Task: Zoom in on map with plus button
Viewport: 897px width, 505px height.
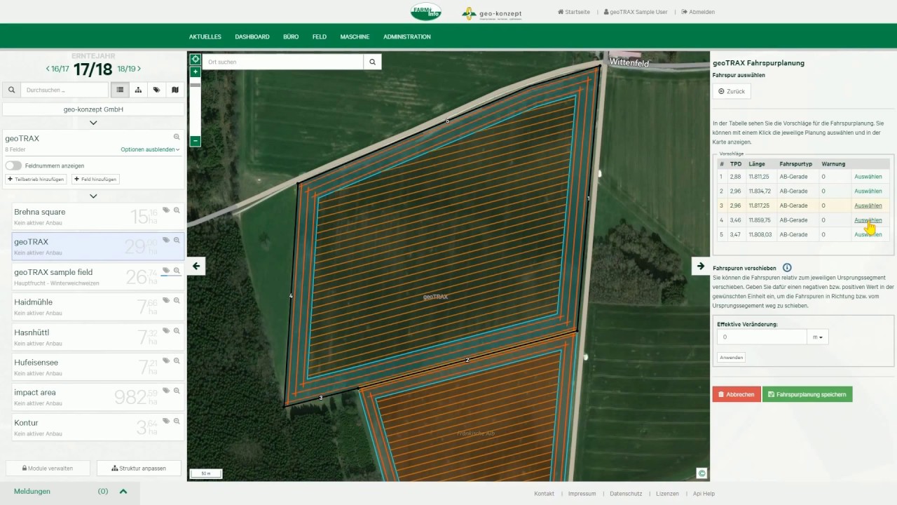Action: (x=196, y=72)
